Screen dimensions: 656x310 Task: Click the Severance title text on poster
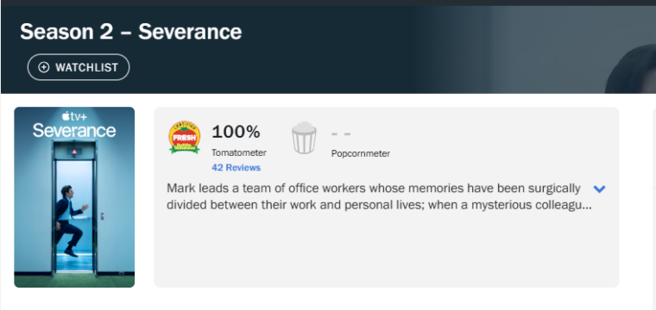[74, 130]
